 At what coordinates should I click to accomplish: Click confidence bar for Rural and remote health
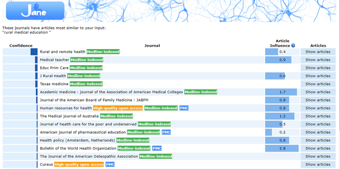(x=34, y=52)
